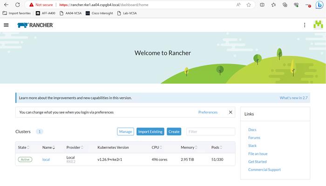The width and height of the screenshot is (326, 186).
Task: Click the Clusters count badge
Action: click(x=40, y=132)
